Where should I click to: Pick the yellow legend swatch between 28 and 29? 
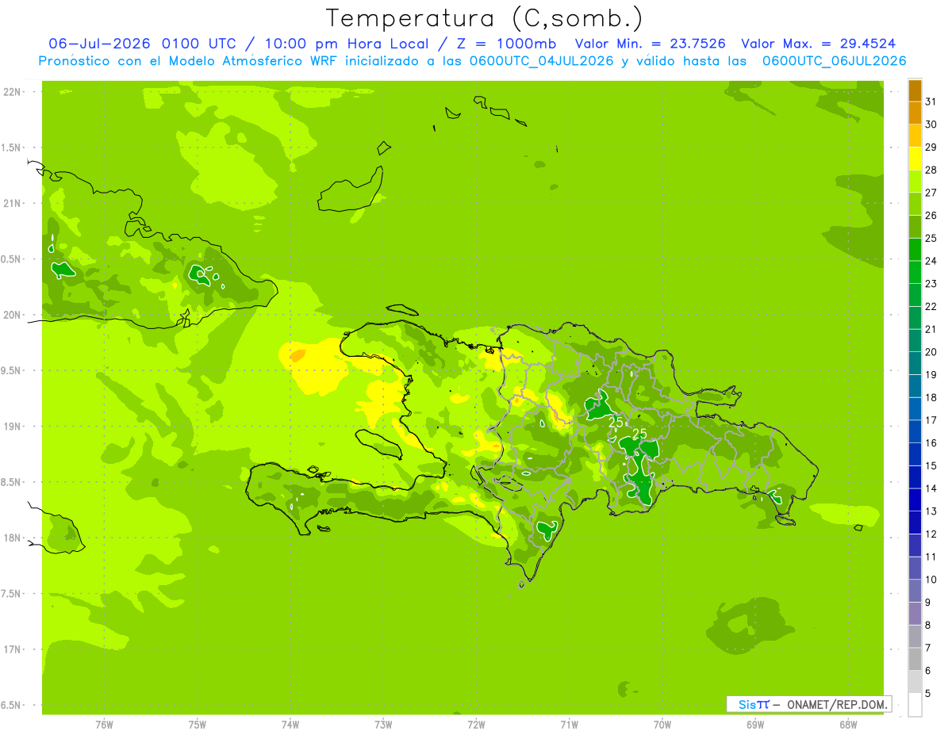point(915,159)
